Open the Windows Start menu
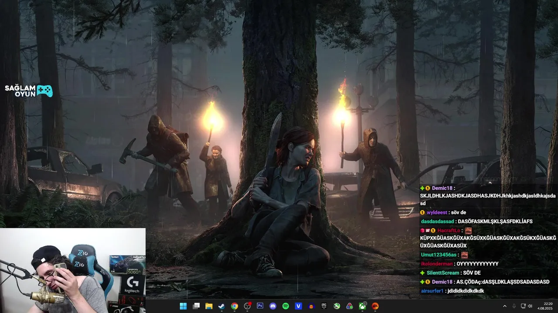Image resolution: width=558 pixels, height=313 pixels. (x=183, y=306)
